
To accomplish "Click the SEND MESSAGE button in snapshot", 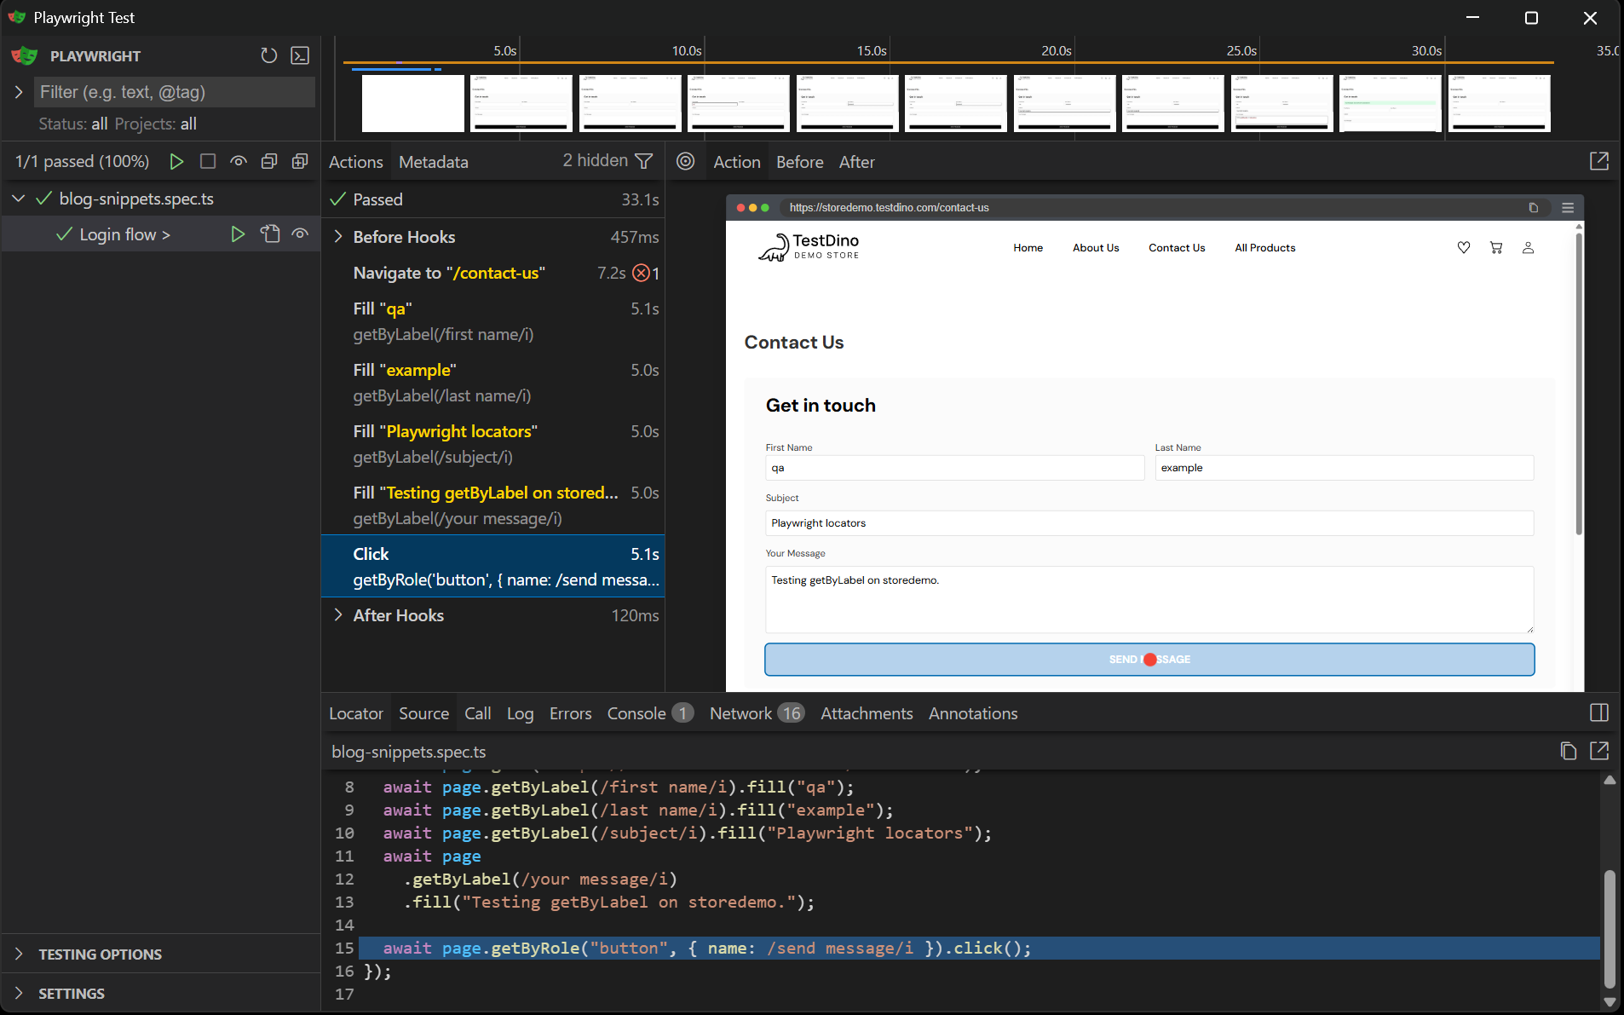I will (1149, 660).
